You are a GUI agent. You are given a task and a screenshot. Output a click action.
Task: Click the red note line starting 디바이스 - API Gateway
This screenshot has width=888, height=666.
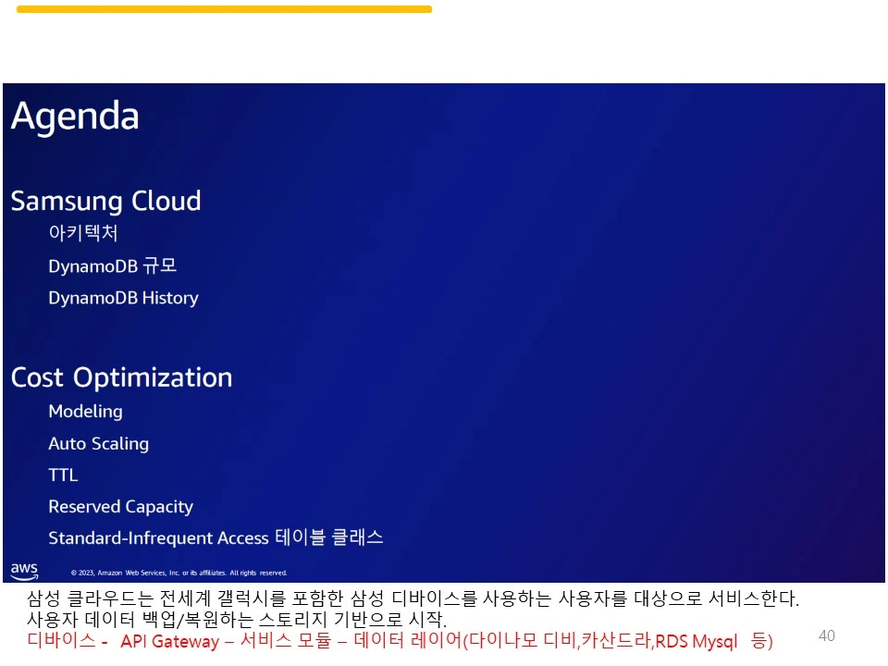400,640
